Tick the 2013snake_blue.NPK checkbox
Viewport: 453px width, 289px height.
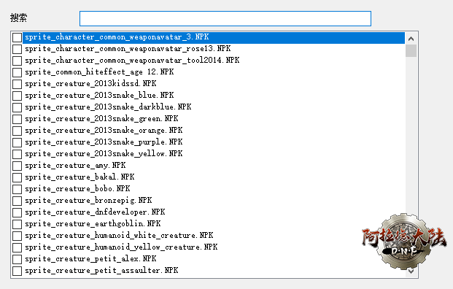pos(17,96)
